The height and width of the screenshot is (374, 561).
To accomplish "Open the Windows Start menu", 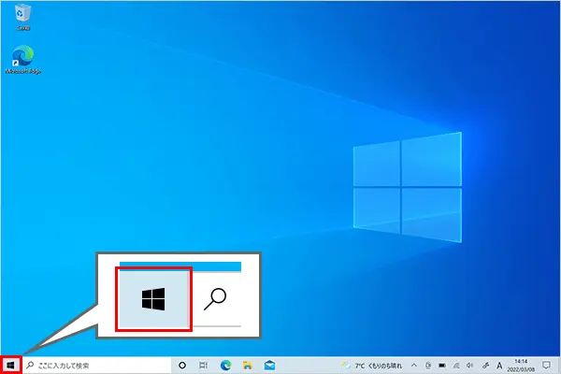I will point(10,366).
